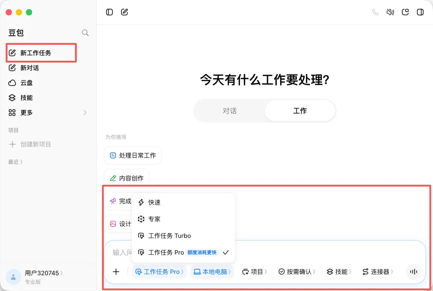Click the 额度消耗更快 badge
The height and width of the screenshot is (291, 433).
click(202, 253)
